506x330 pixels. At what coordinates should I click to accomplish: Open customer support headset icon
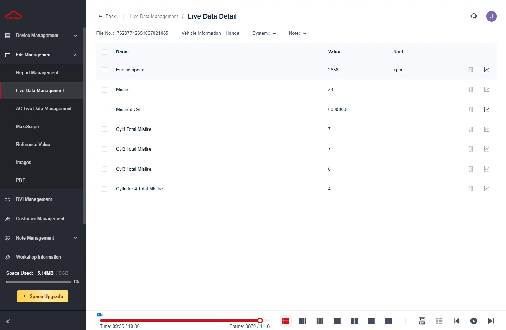474,16
